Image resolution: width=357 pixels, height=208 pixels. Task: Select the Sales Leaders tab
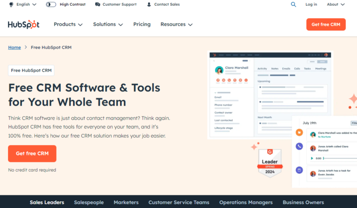pyautogui.click(x=47, y=202)
